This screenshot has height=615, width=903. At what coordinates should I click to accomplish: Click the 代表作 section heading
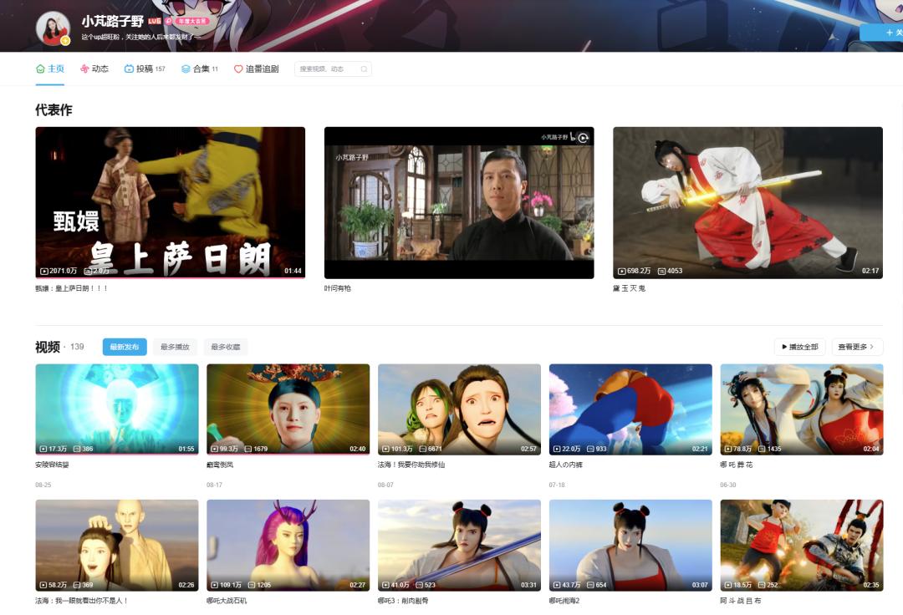54,110
